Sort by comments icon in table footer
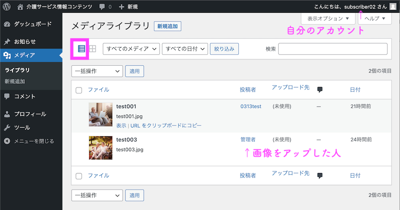 320,176
